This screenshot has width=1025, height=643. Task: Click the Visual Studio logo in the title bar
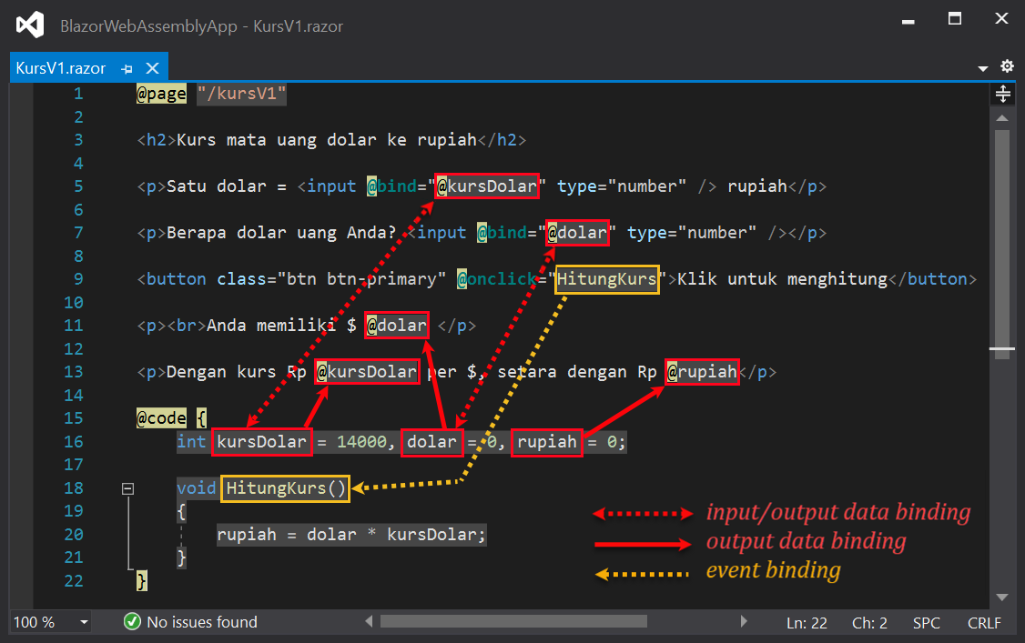30,24
